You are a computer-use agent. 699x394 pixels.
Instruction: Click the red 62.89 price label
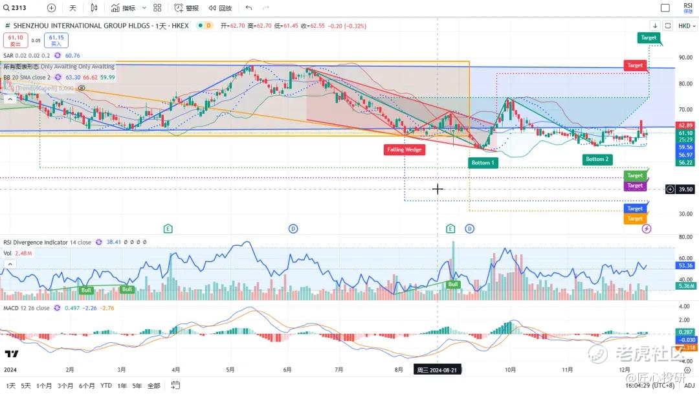(x=685, y=126)
